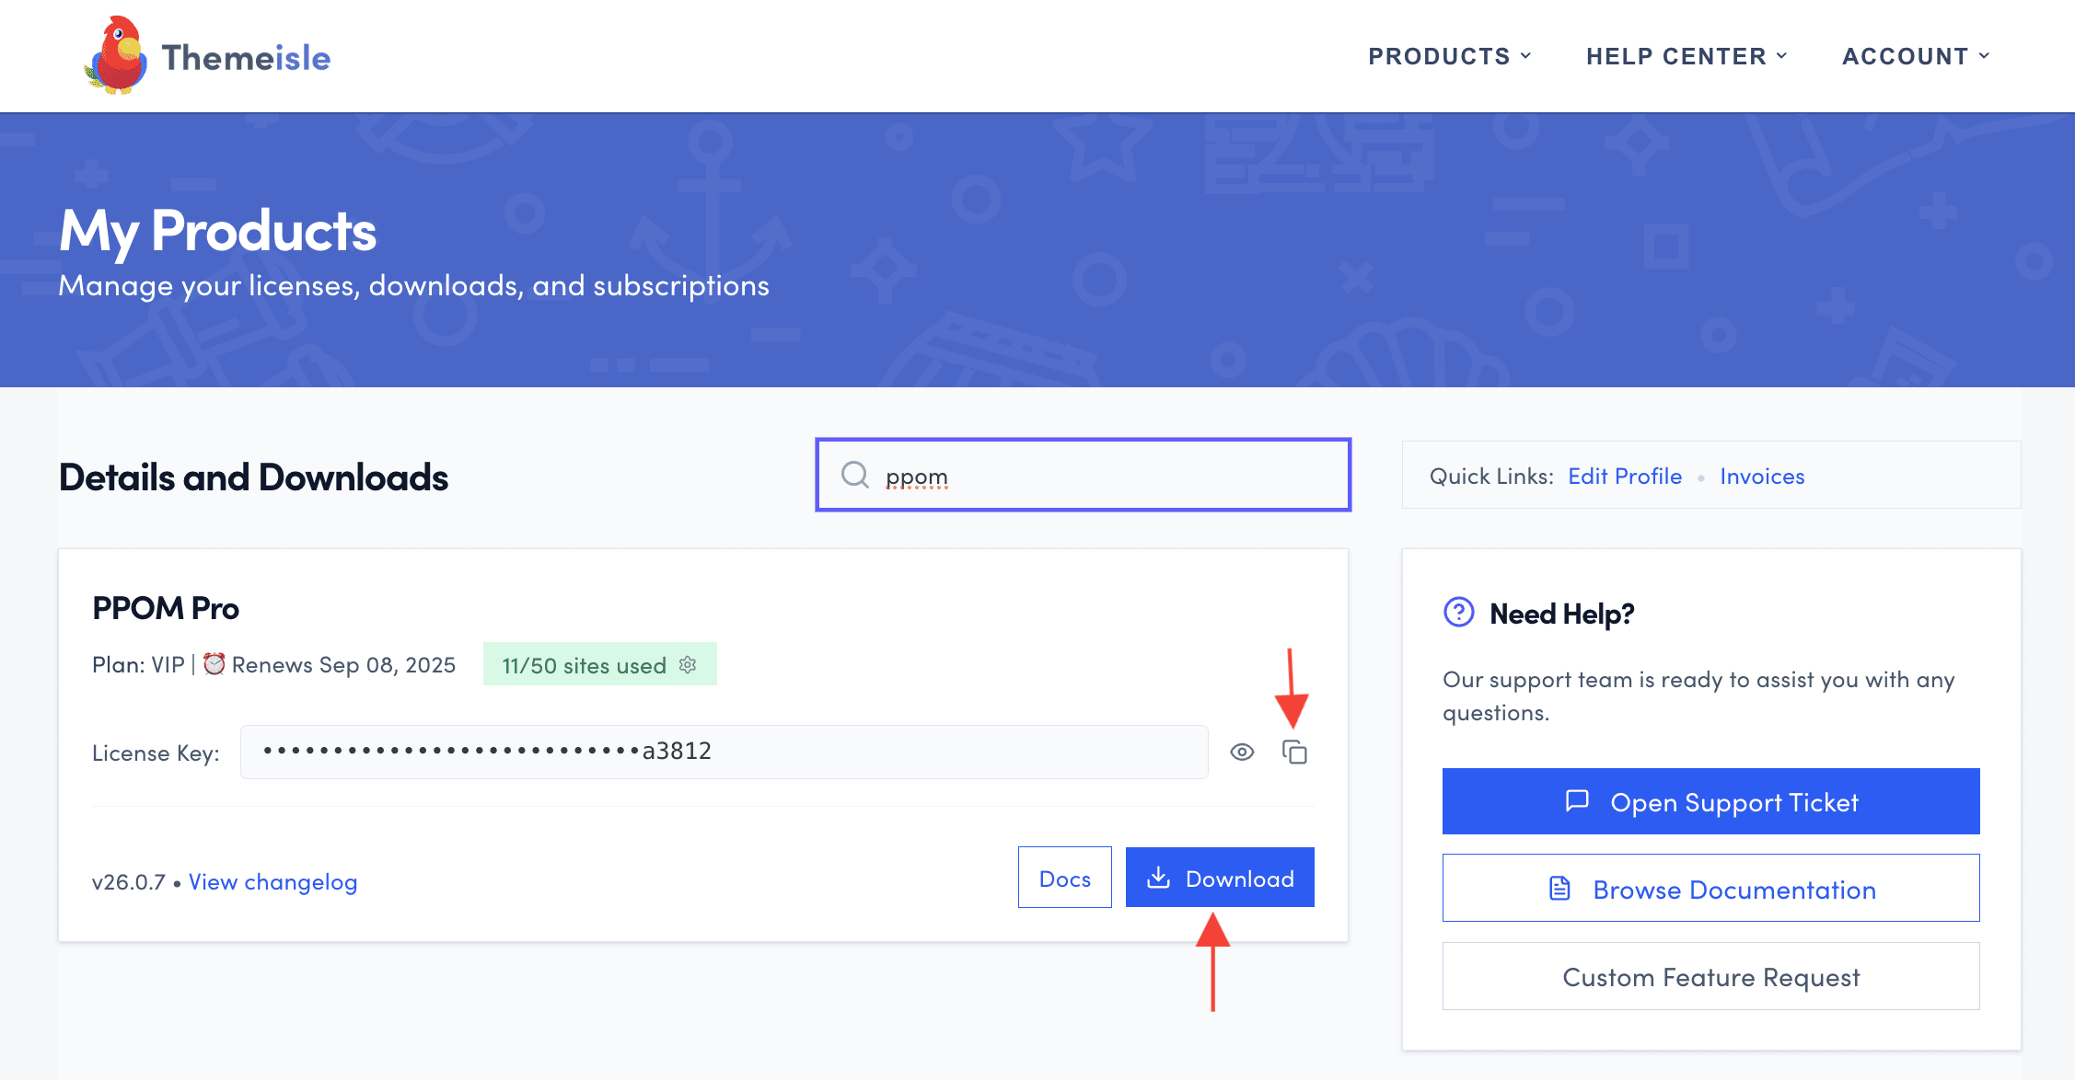Screen dimensions: 2075x1080
Task: Focus the product search field
Action: click(1105, 476)
